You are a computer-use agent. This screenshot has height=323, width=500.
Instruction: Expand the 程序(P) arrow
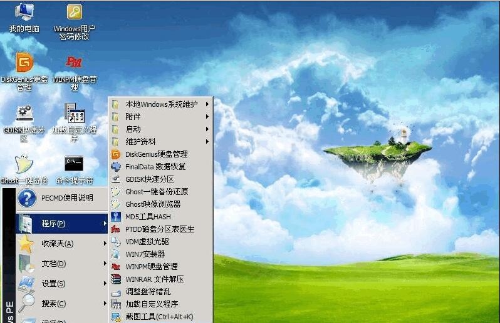(x=105, y=224)
